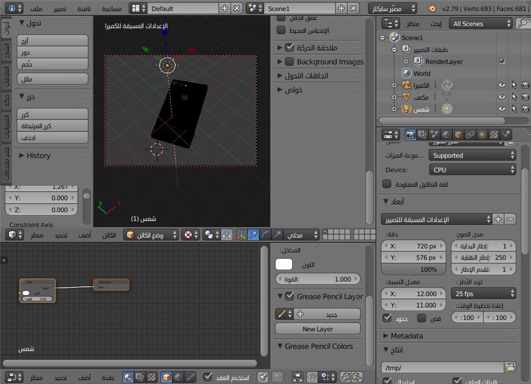Select world shader nodes globe icon
This screenshot has height=384, width=531.
(x=178, y=377)
